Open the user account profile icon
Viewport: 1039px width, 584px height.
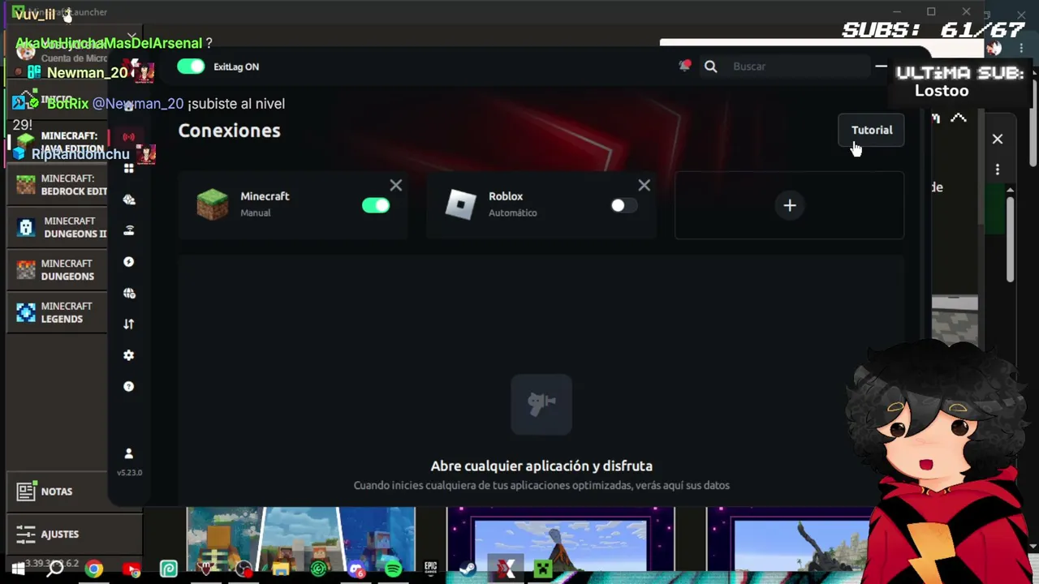coord(128,453)
